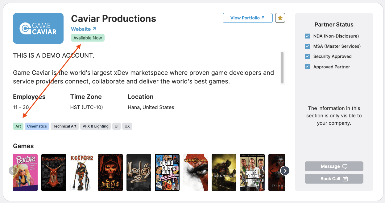The width and height of the screenshot is (385, 203).
Task: Click the gold star favorite icon
Action: [280, 18]
